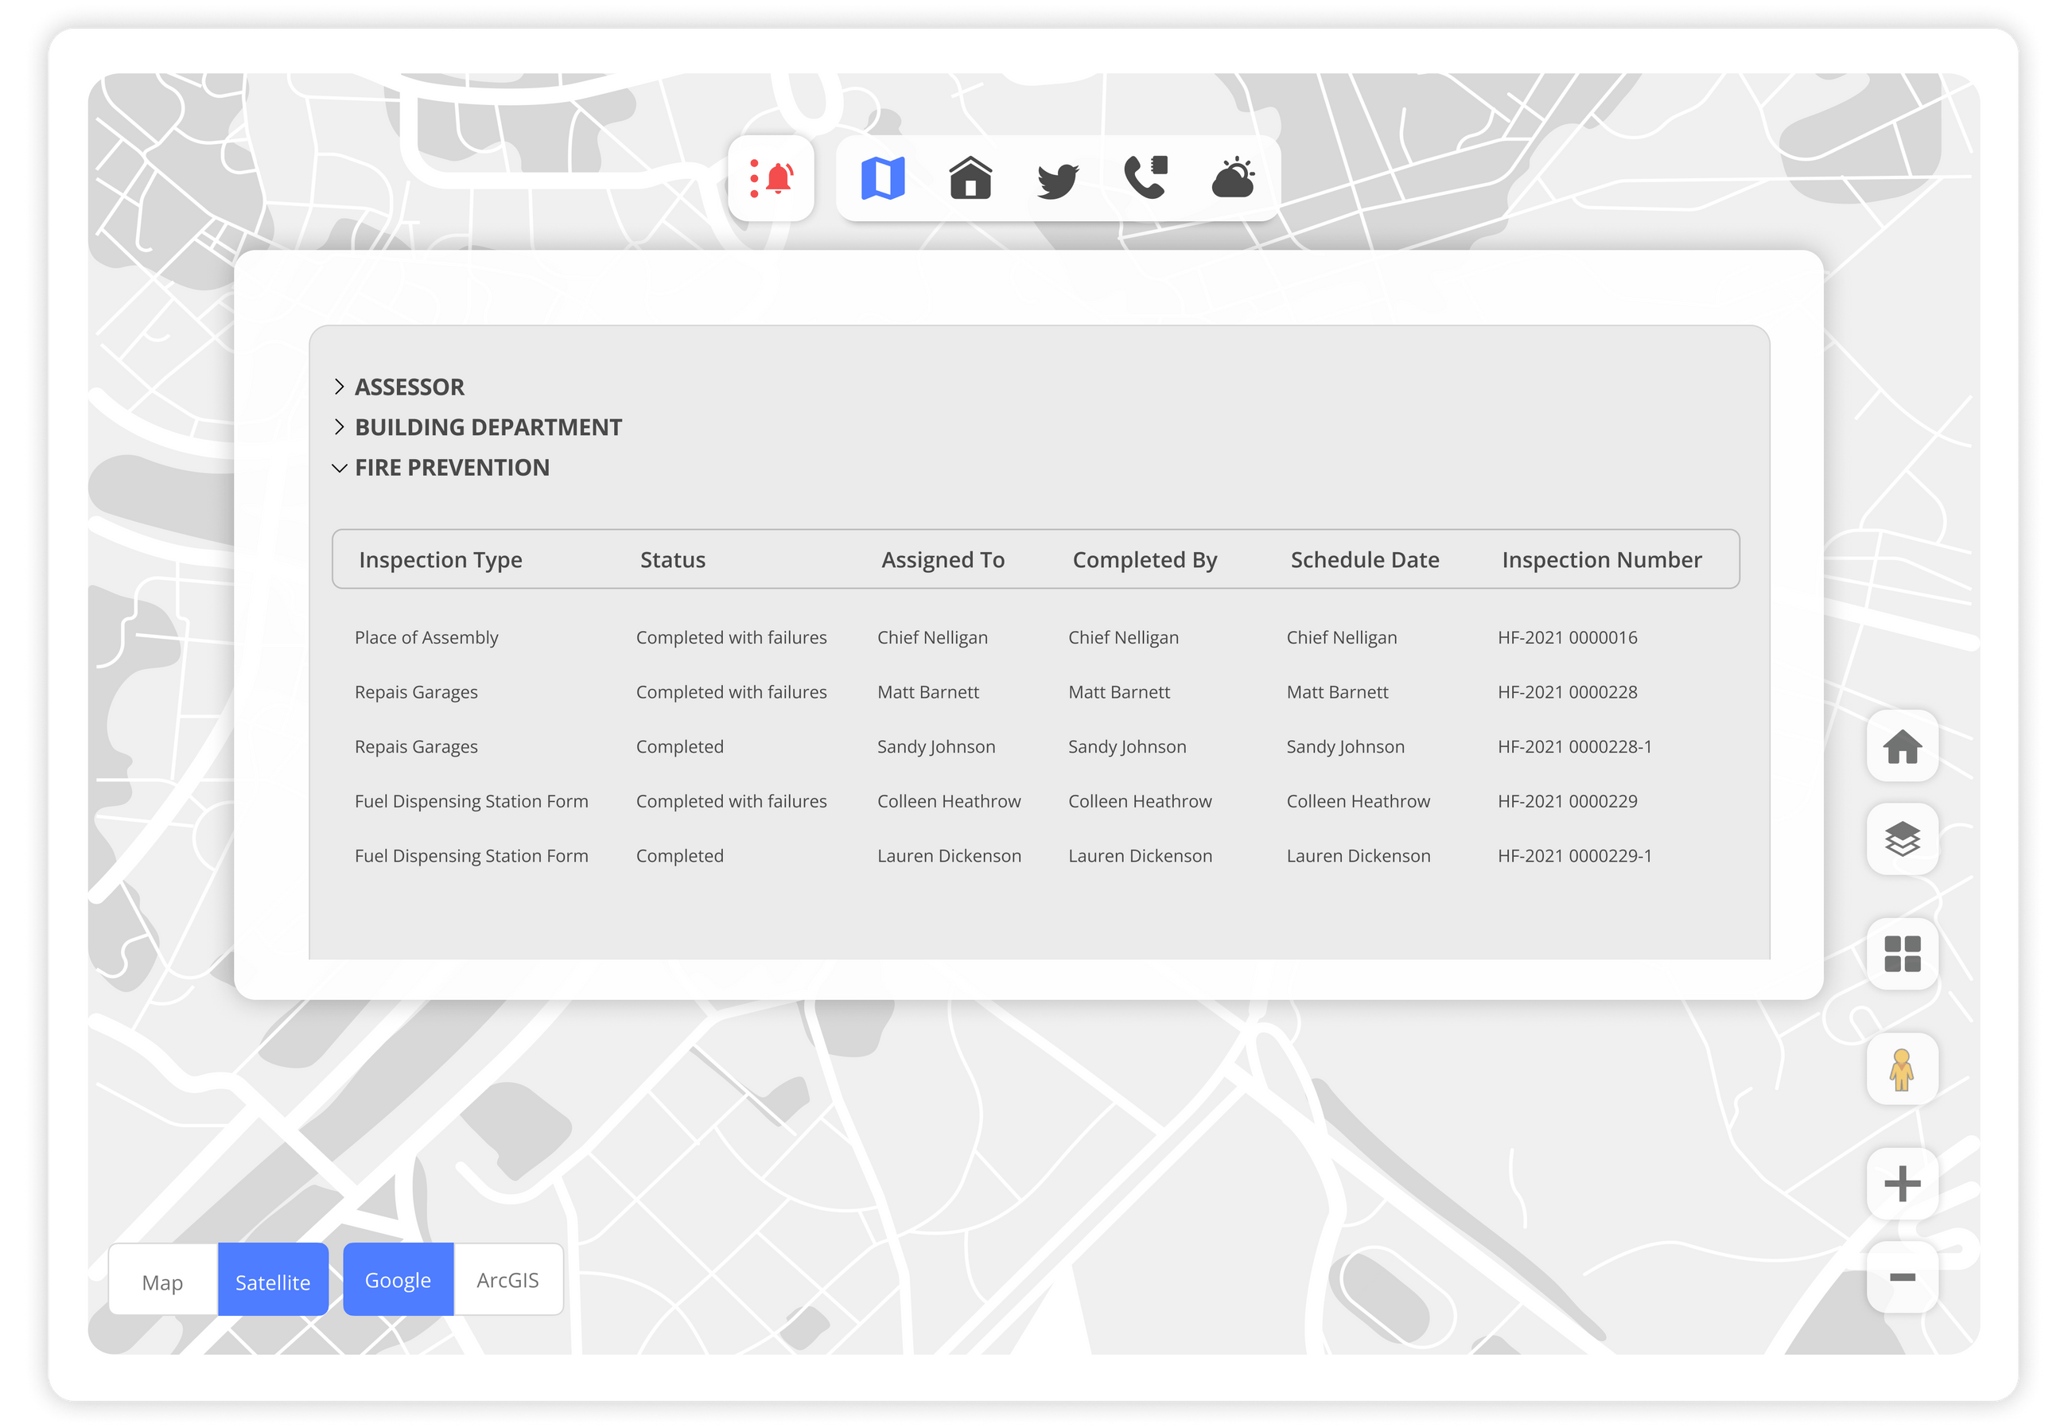Viewport: 2068px width, 1428px height.
Task: Select the Status column header
Action: (x=672, y=559)
